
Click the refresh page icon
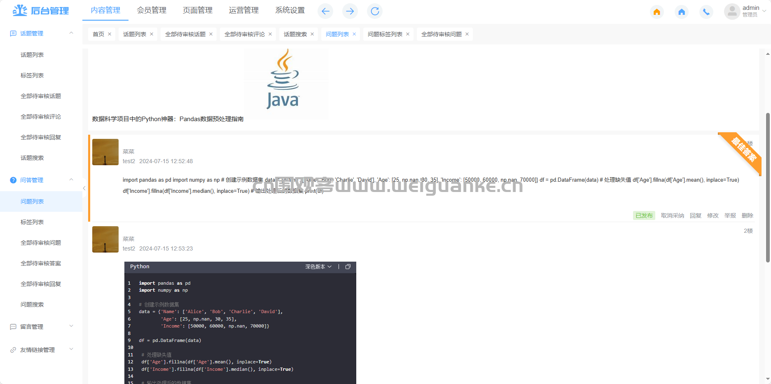pyautogui.click(x=375, y=11)
